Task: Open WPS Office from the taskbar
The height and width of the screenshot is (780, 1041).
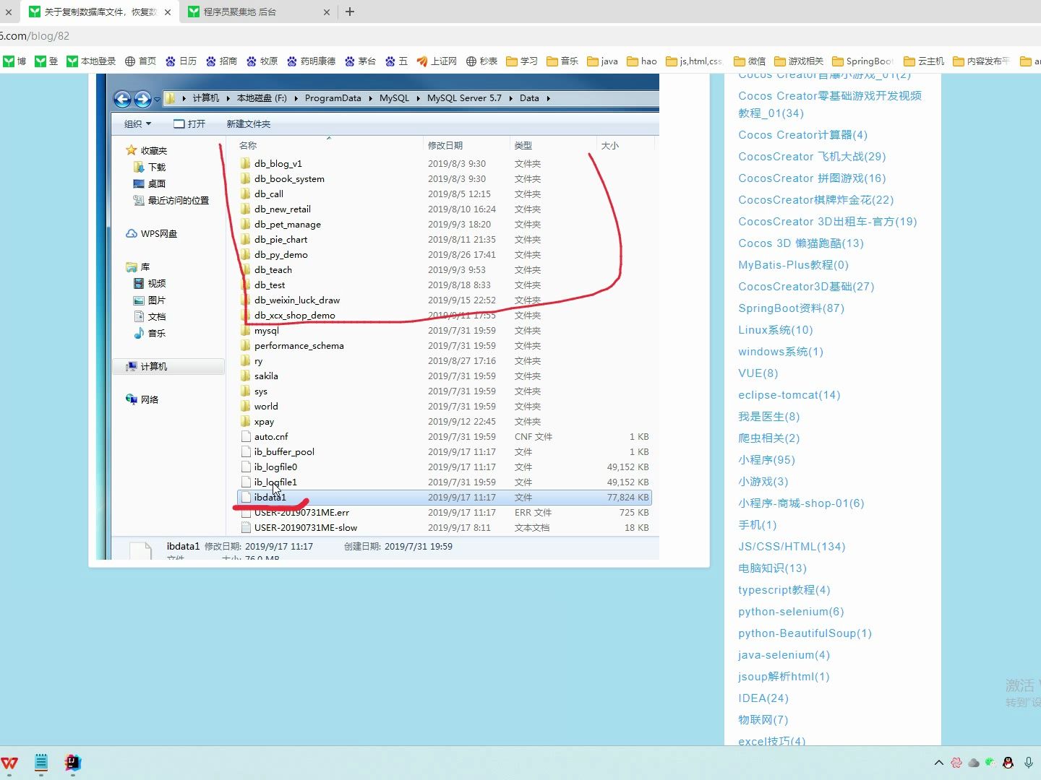Action: click(x=9, y=763)
